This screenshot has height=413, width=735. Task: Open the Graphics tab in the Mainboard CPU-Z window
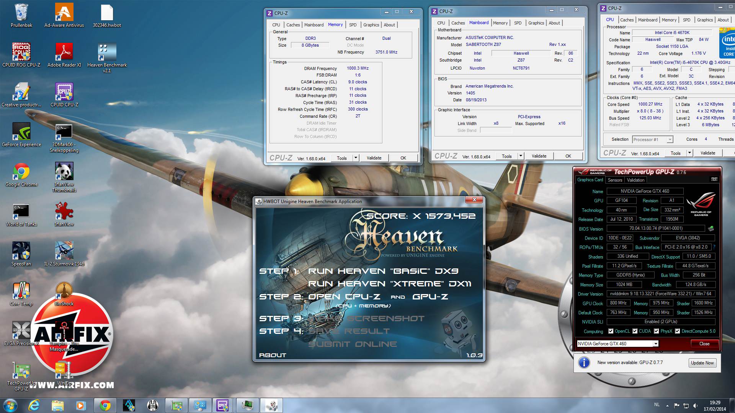pyautogui.click(x=536, y=23)
